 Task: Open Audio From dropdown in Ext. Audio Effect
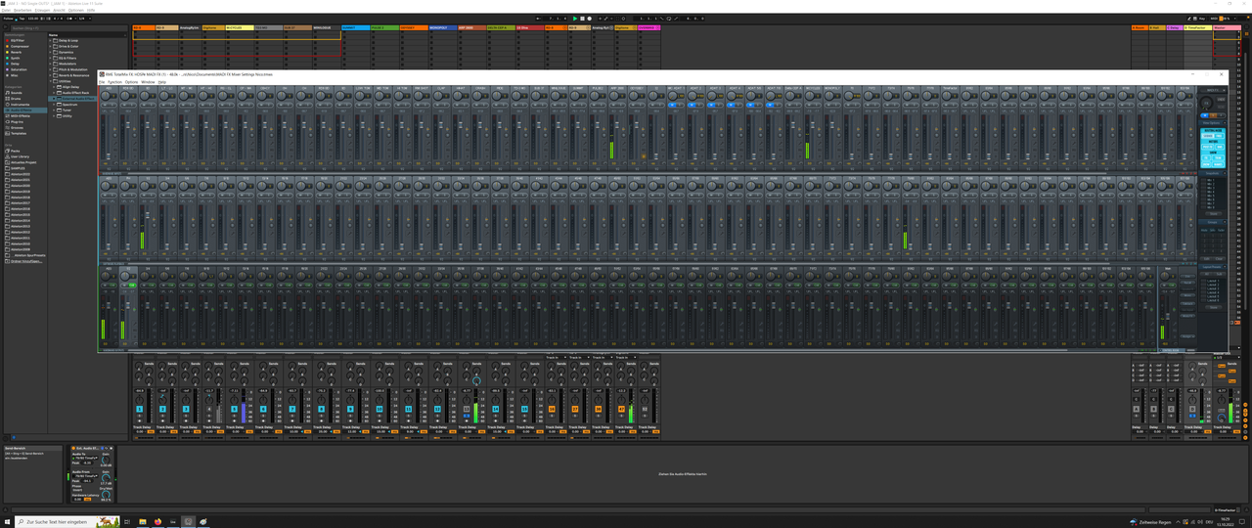[x=85, y=476]
